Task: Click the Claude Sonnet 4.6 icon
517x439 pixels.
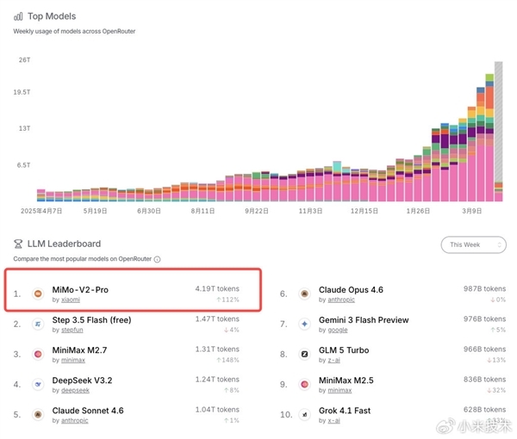Action: (x=38, y=414)
